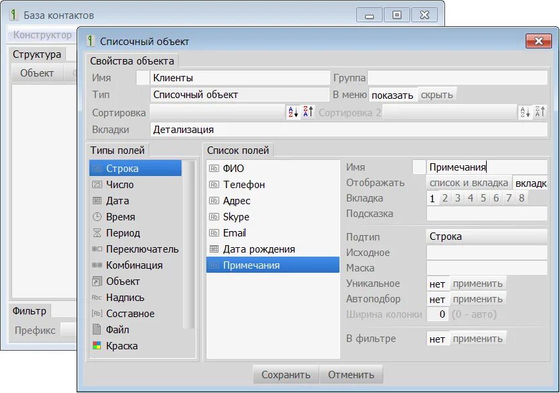Click the field Имя input with Примечания
The height and width of the screenshot is (393, 560).
tap(487, 167)
